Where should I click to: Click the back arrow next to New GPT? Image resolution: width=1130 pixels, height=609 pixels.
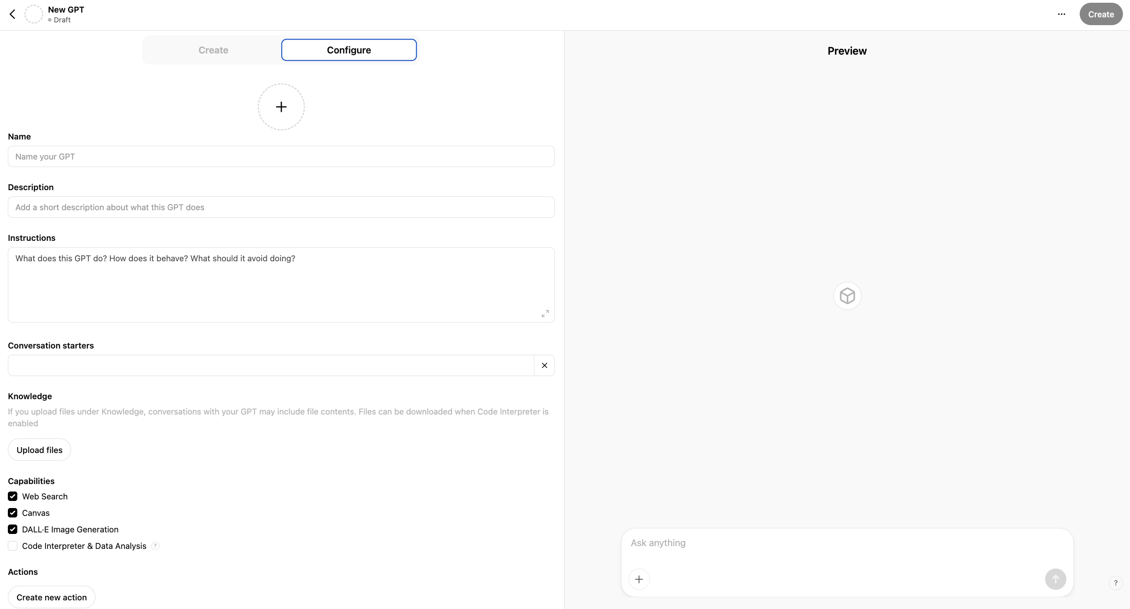(x=12, y=14)
